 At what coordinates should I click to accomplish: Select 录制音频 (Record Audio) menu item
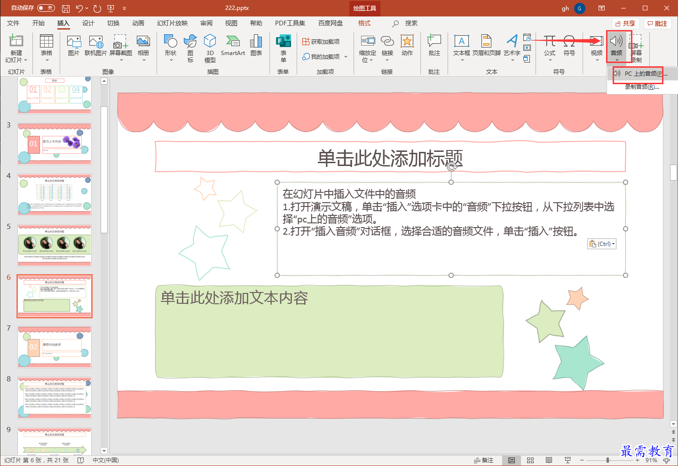click(x=642, y=87)
